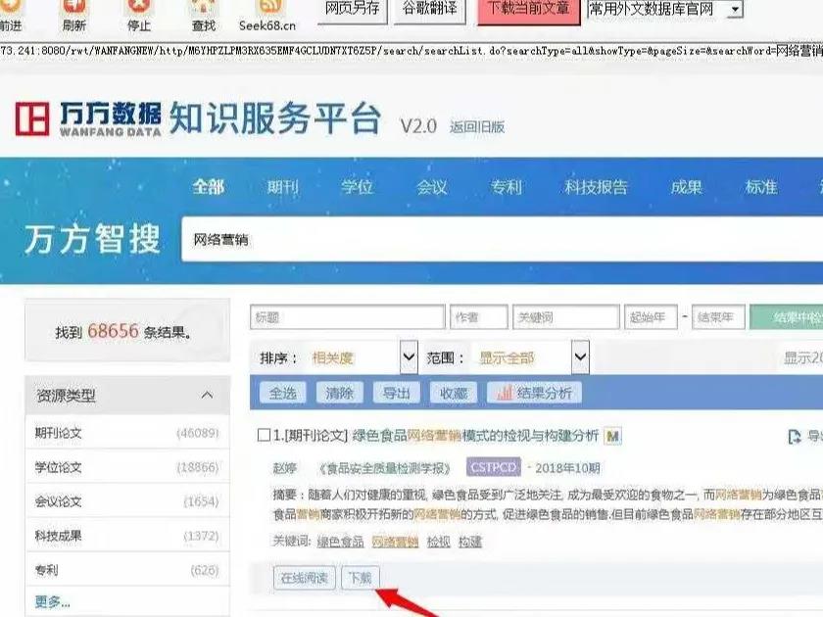
Task: Click the red 下载当前文章 button
Action: tap(528, 11)
